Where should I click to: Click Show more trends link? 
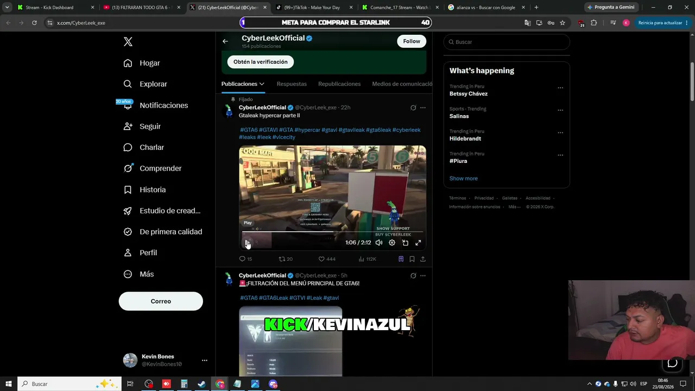click(464, 179)
